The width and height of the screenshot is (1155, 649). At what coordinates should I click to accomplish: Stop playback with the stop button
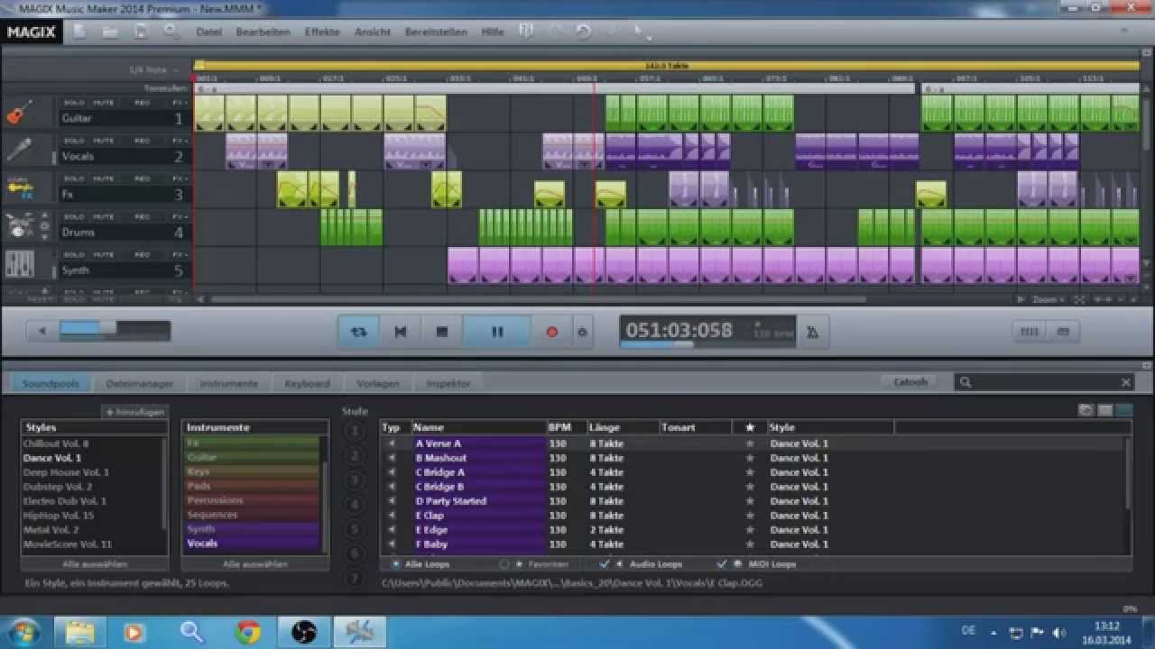[442, 332]
